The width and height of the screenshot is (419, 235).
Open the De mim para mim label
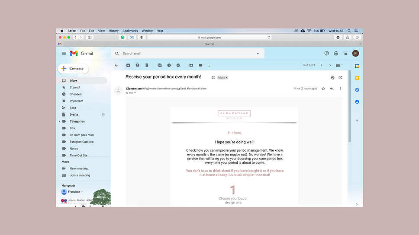click(x=82, y=135)
